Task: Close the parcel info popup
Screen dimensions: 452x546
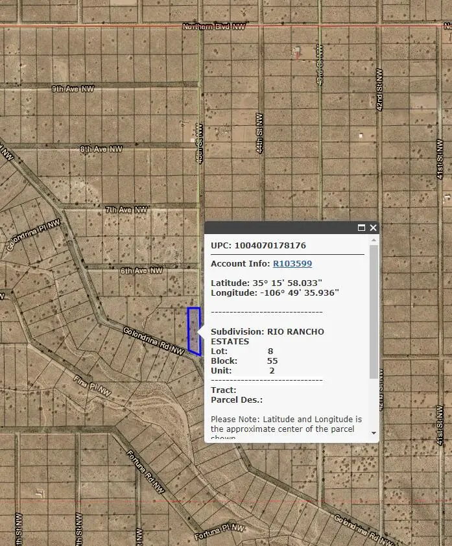Action: pos(373,228)
